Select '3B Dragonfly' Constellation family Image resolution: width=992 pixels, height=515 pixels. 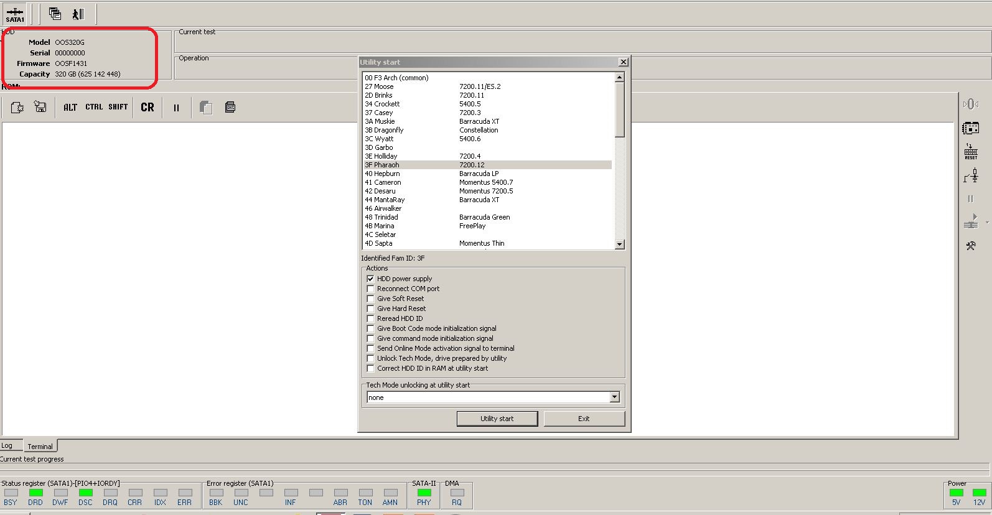point(488,130)
